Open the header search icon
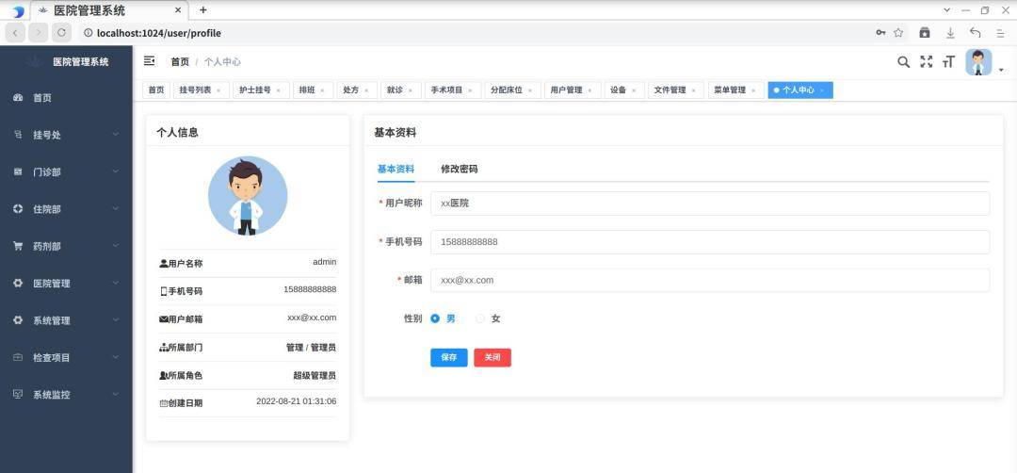The height and width of the screenshot is (473, 1017). [x=903, y=61]
